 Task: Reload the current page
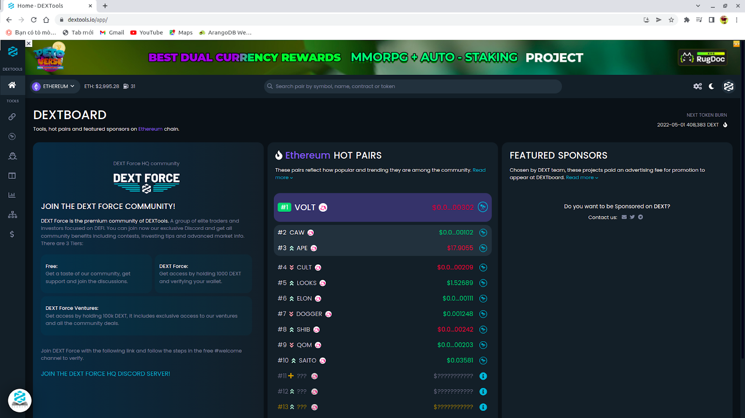(34, 20)
